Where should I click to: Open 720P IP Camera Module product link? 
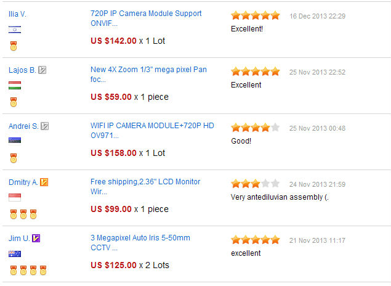[146, 18]
